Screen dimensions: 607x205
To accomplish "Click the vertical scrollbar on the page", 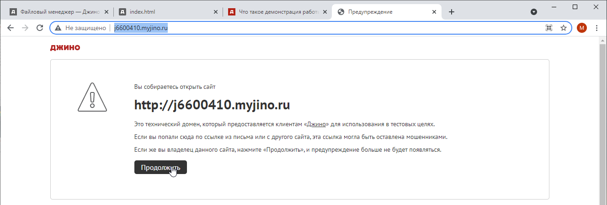I will (602, 123).
